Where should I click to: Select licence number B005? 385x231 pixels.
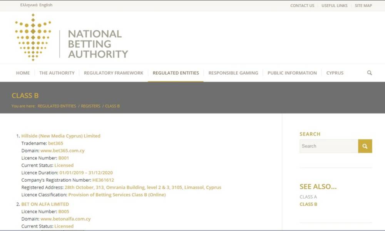tap(64, 211)
